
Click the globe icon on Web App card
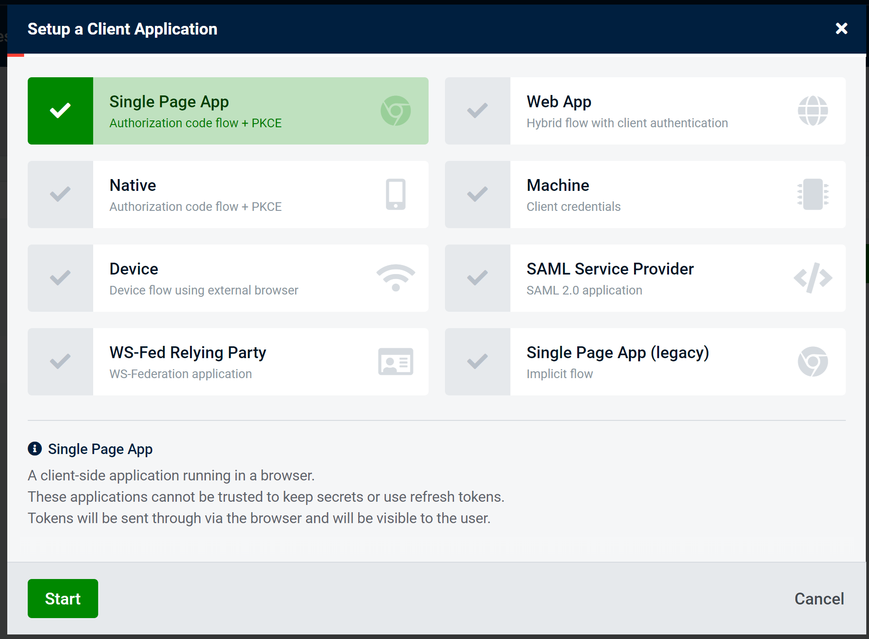click(x=813, y=110)
